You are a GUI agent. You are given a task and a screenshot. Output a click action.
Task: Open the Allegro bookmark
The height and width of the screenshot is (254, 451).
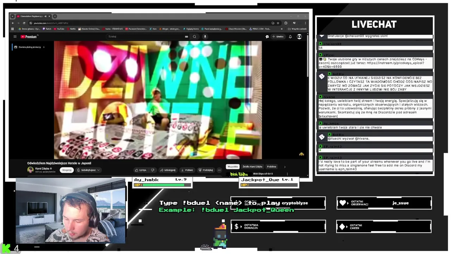click(169, 29)
